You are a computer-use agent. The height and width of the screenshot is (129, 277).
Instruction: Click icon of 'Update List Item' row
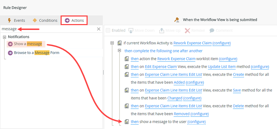tap(126, 67)
